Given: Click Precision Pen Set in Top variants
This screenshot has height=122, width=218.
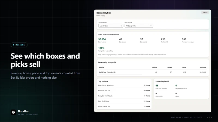Looking at the screenshot, I should [104, 91].
